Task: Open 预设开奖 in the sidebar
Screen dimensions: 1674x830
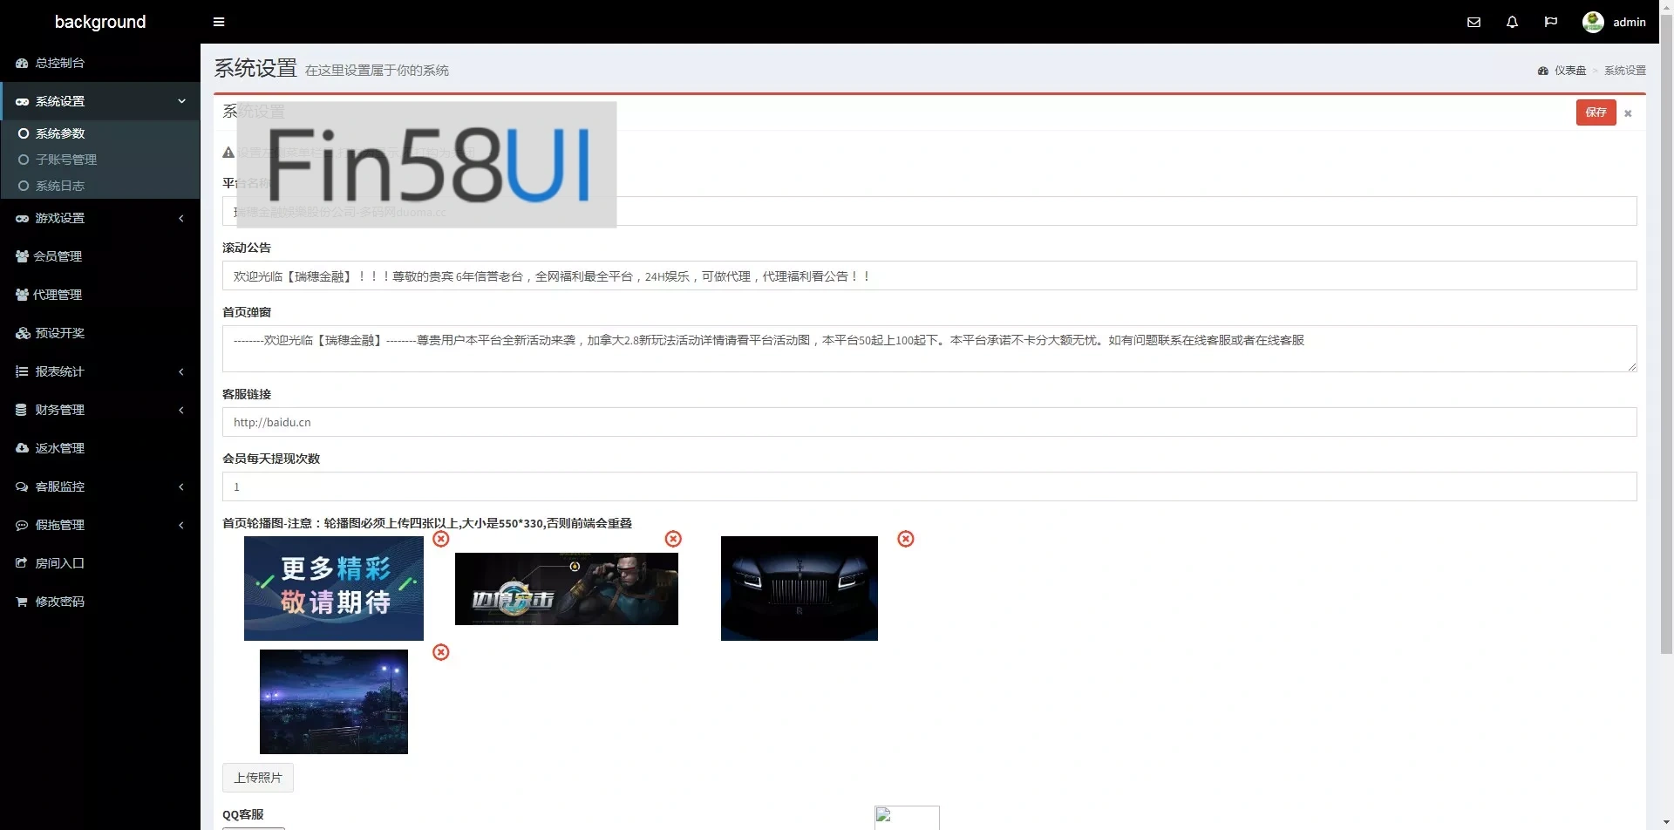Action: point(58,332)
